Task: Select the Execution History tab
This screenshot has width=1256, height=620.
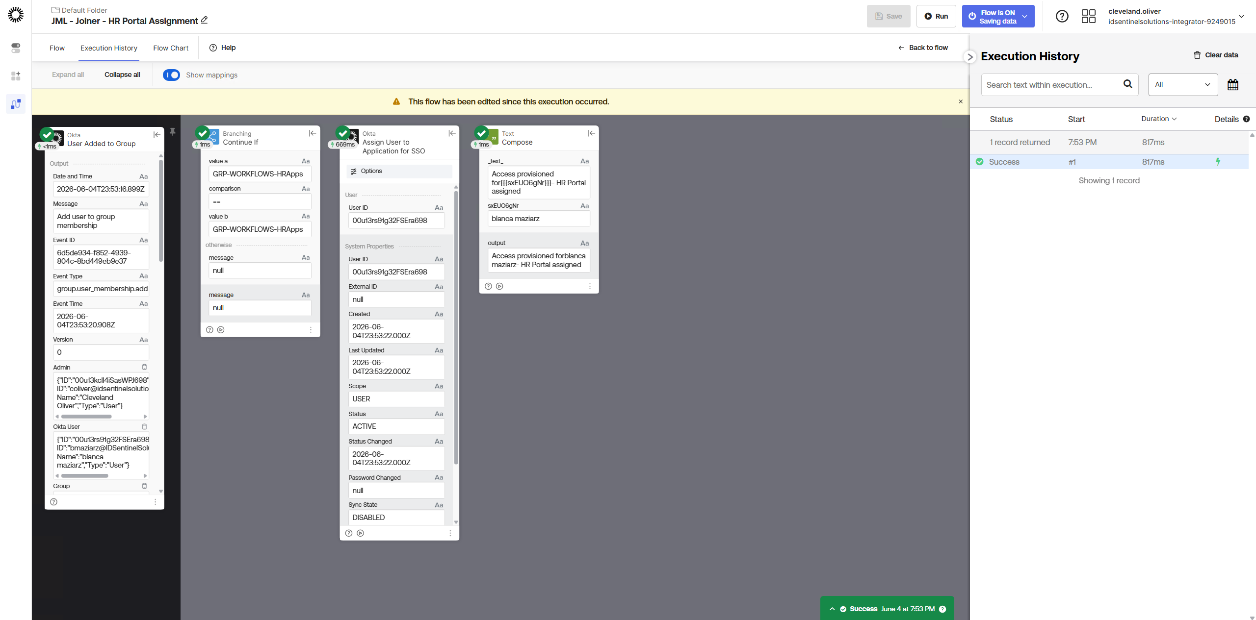Action: [x=109, y=48]
